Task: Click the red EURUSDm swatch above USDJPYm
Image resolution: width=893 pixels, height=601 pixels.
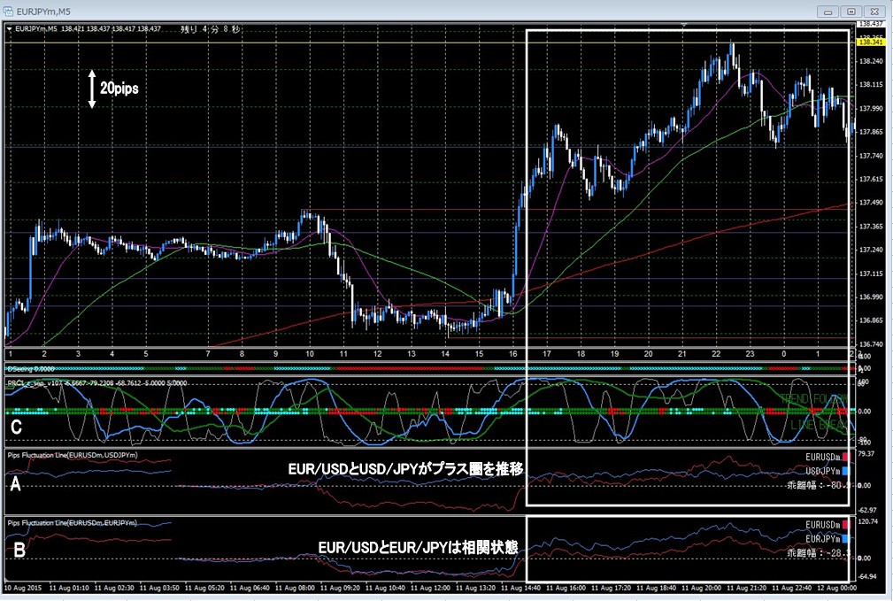Action: point(846,457)
